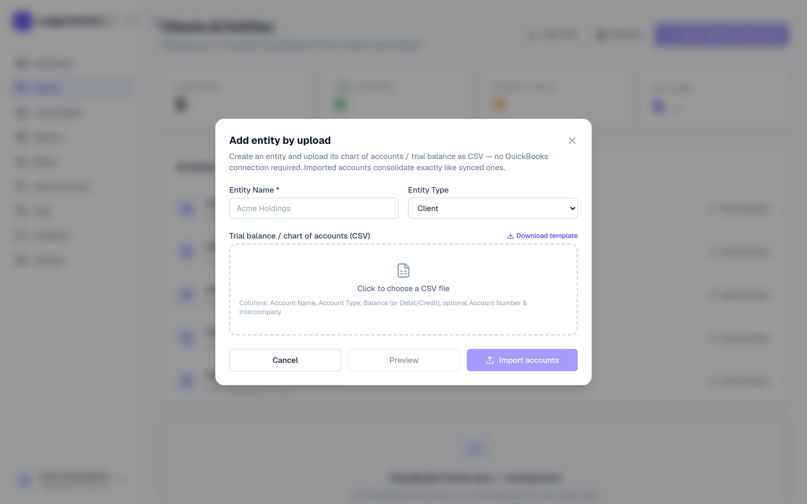Click the upload icon inside Import accounts button
Screen dimensions: 807x504
pyautogui.click(x=490, y=360)
